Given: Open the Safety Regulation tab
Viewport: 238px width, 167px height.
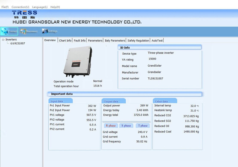Looking at the screenshot, I should 138,40.
